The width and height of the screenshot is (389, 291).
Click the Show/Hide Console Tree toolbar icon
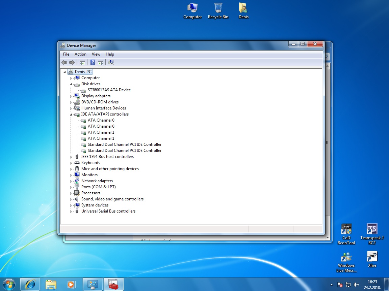[82, 62]
